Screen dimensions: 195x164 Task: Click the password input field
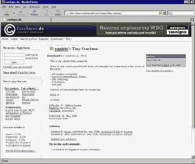click(x=14, y=58)
